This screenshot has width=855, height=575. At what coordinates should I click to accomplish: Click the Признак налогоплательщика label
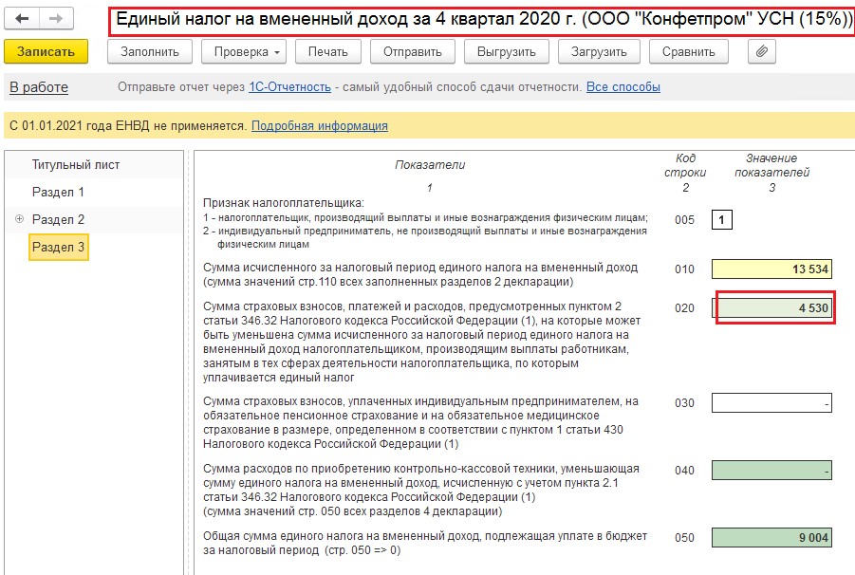point(284,203)
